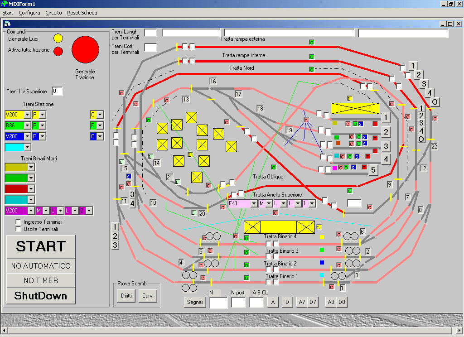Open the E41 dropdown under Tratta Anello Superiore
Image resolution: width=464 pixels, height=337 pixels.
pos(254,204)
